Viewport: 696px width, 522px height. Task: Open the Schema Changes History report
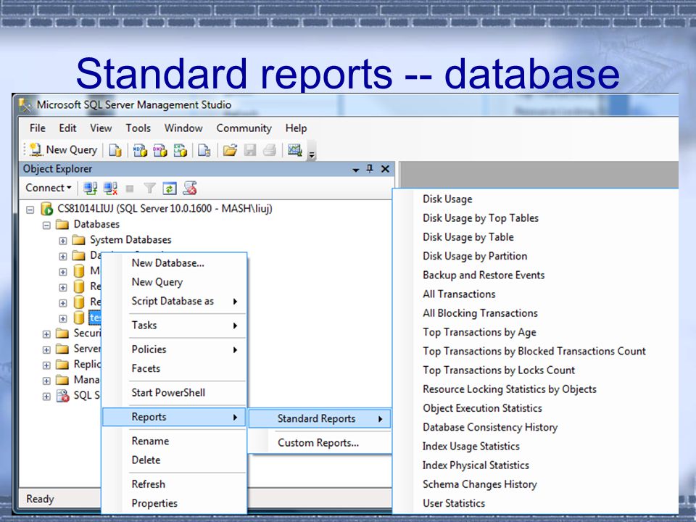tap(480, 485)
